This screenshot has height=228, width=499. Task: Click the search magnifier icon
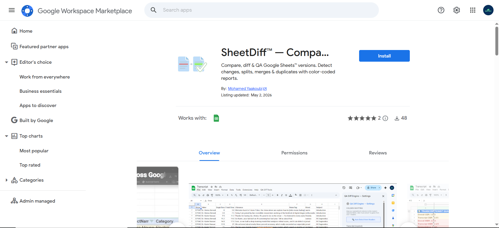[154, 10]
